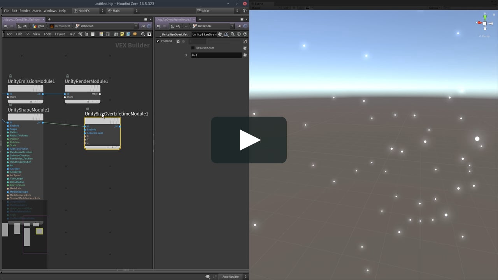Show node info in parameter pane
This screenshot has width=498, height=280.
point(239,34)
